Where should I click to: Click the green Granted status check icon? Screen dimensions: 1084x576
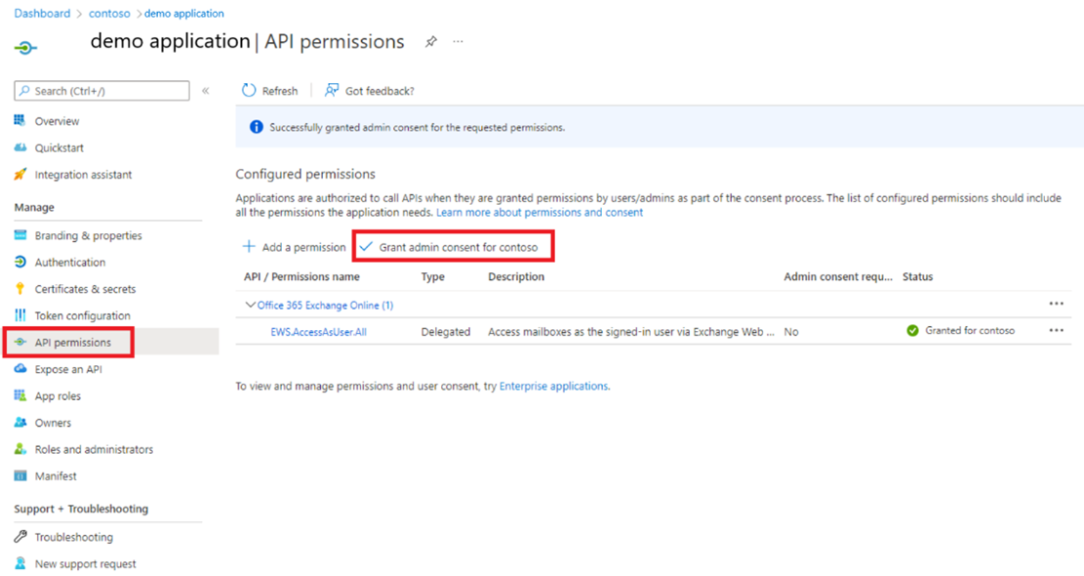coord(912,331)
